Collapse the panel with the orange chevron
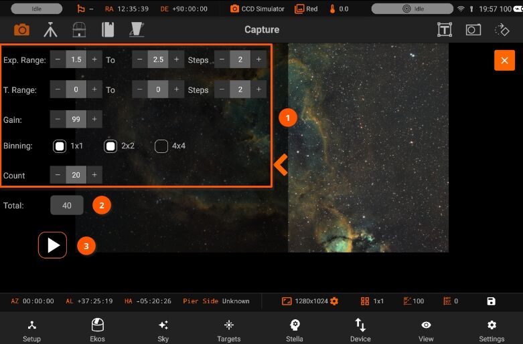 click(x=281, y=165)
